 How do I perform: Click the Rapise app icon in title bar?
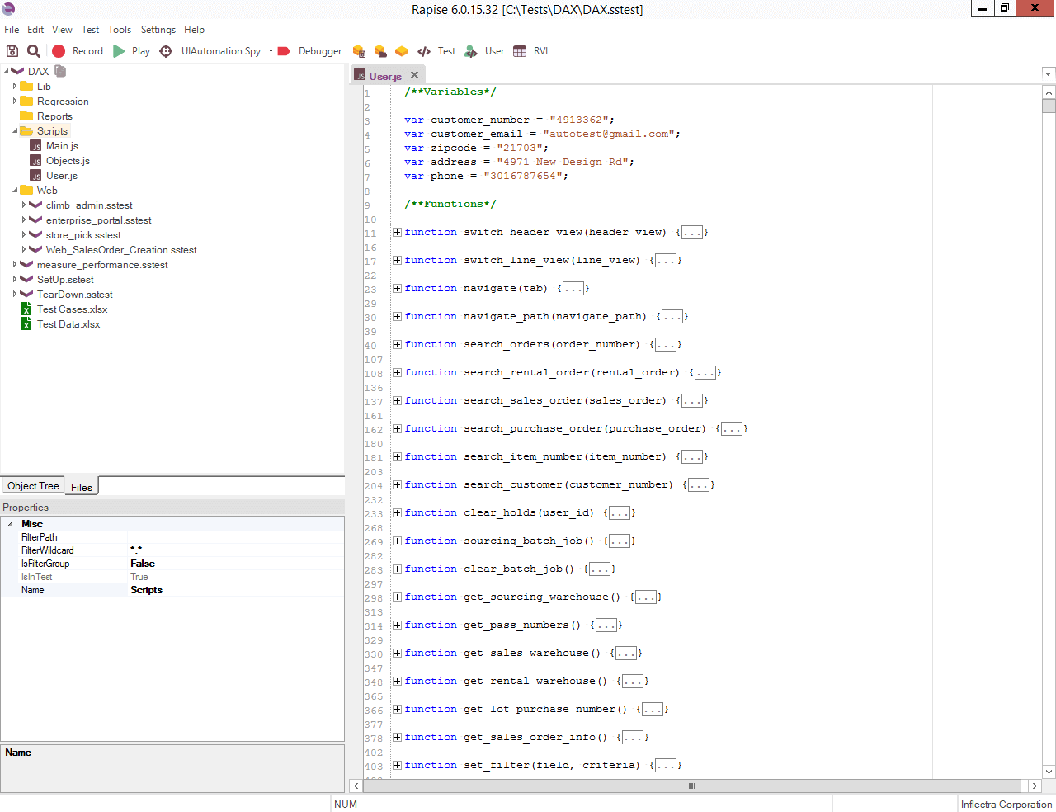(x=8, y=9)
